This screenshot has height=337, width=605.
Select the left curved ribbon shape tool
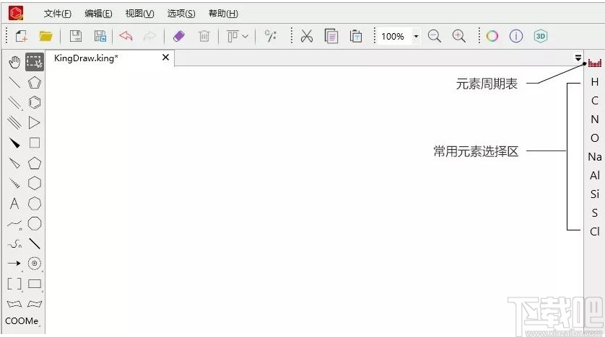14,304
